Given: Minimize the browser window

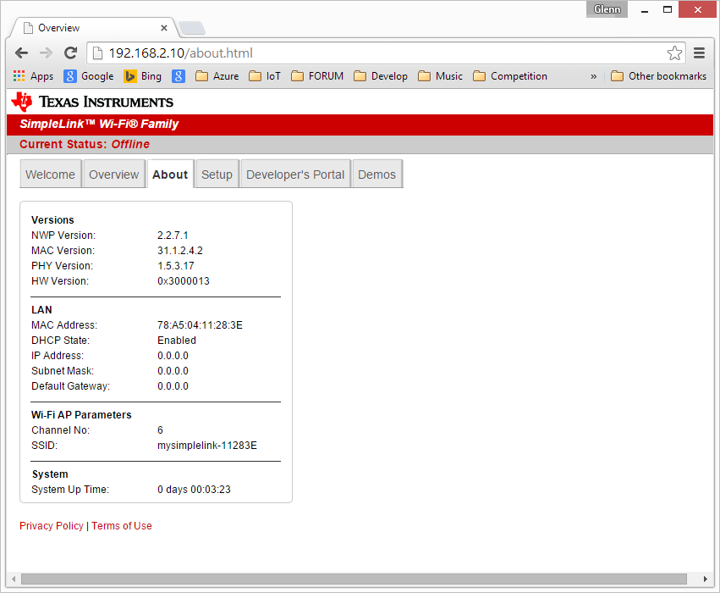Looking at the screenshot, I should point(645,9).
